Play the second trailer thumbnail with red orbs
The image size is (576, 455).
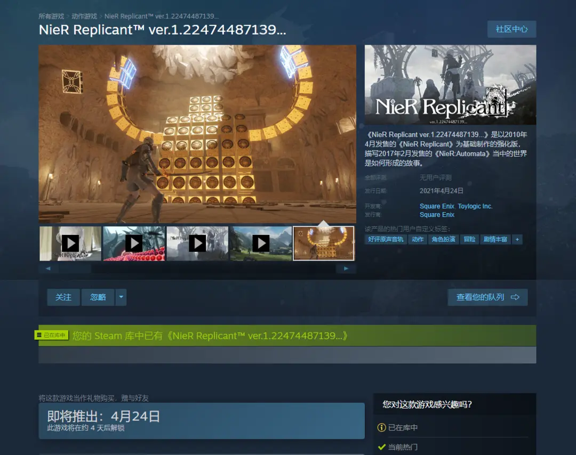click(x=134, y=243)
